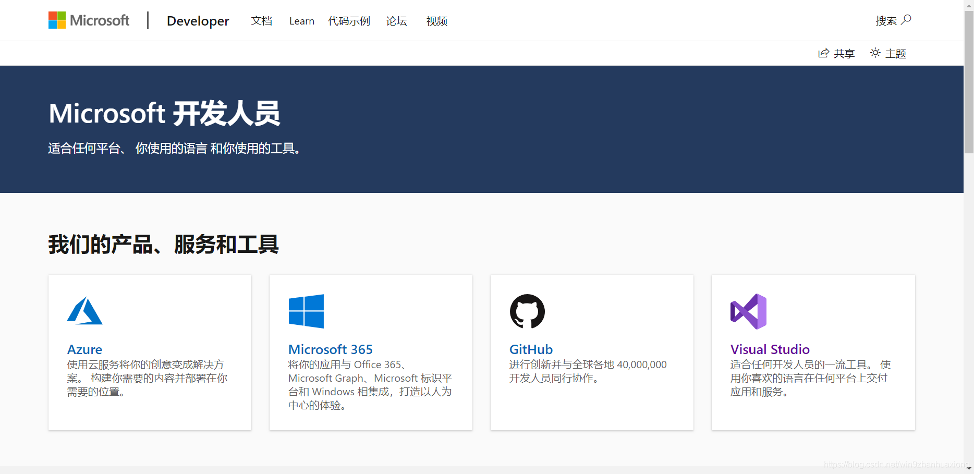Open the Visual Studio link

(x=770, y=349)
